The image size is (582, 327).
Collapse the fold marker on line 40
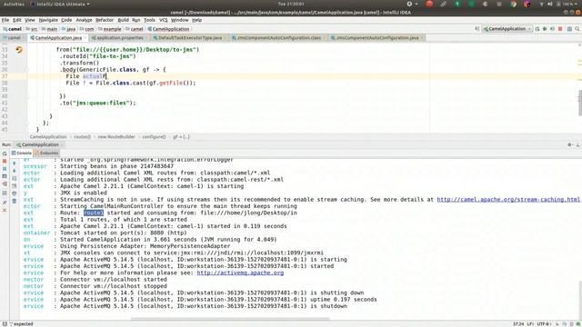coord(27,96)
